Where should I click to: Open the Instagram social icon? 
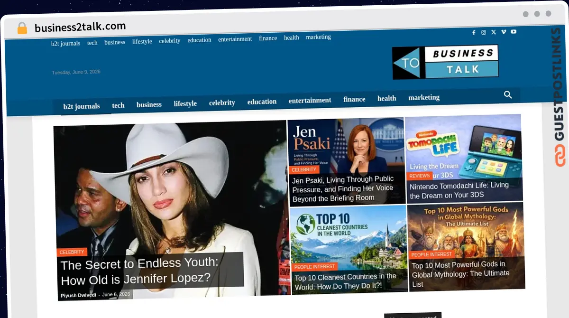(x=484, y=32)
